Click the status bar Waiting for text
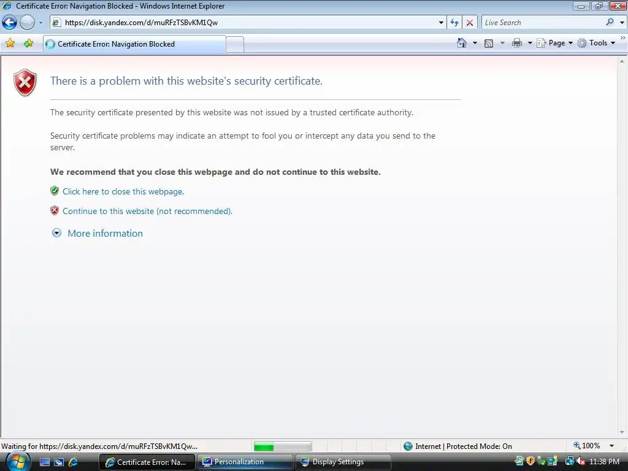 point(99,446)
